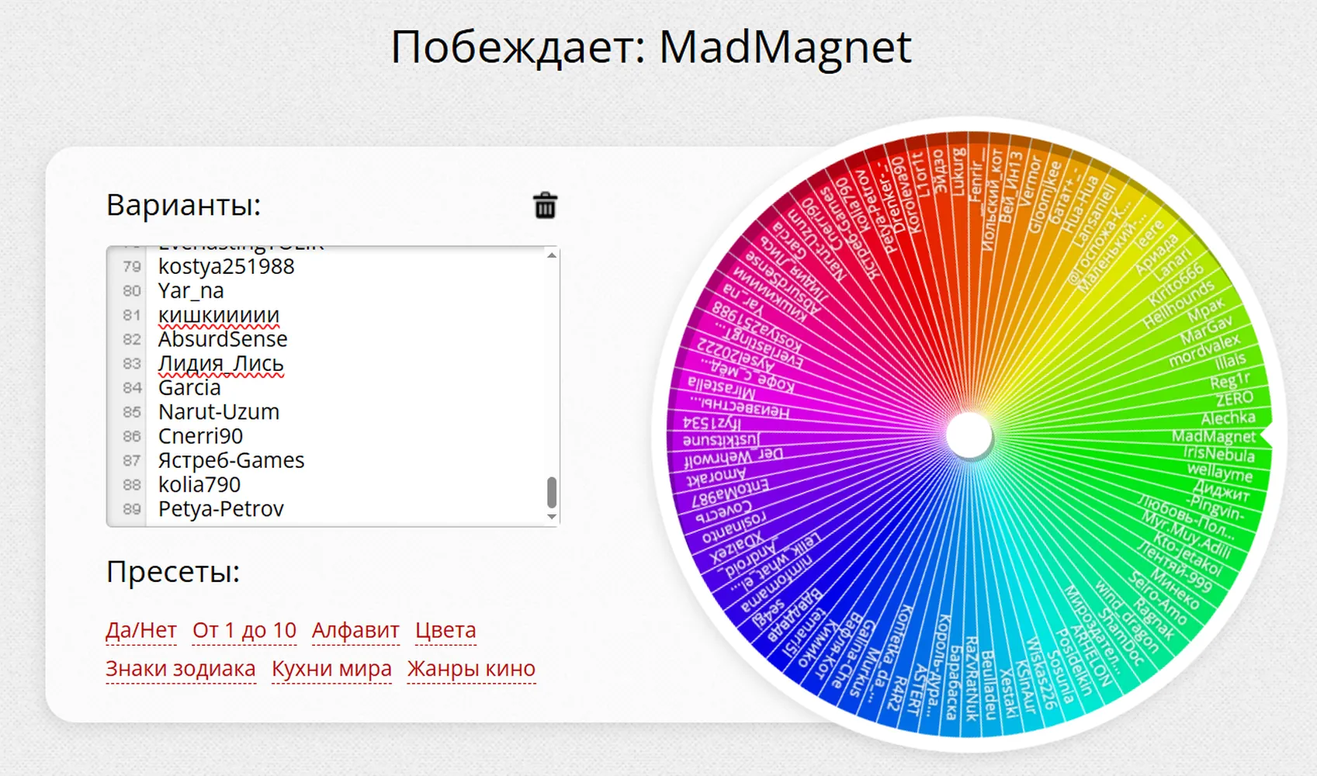Image resolution: width=1317 pixels, height=776 pixels.
Task: Click list entry kolia790
Action: (x=199, y=484)
